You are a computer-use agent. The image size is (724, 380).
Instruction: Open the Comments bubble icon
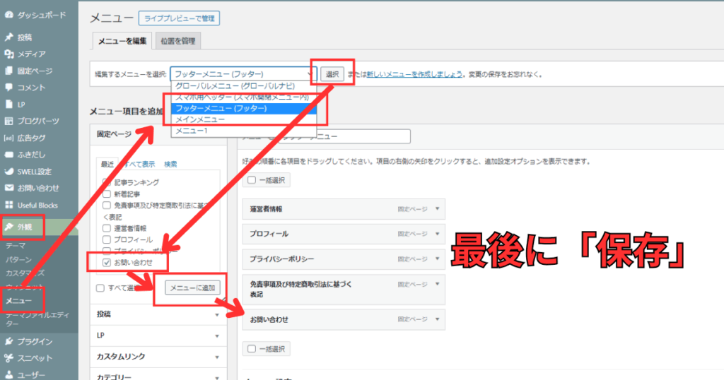(8, 87)
